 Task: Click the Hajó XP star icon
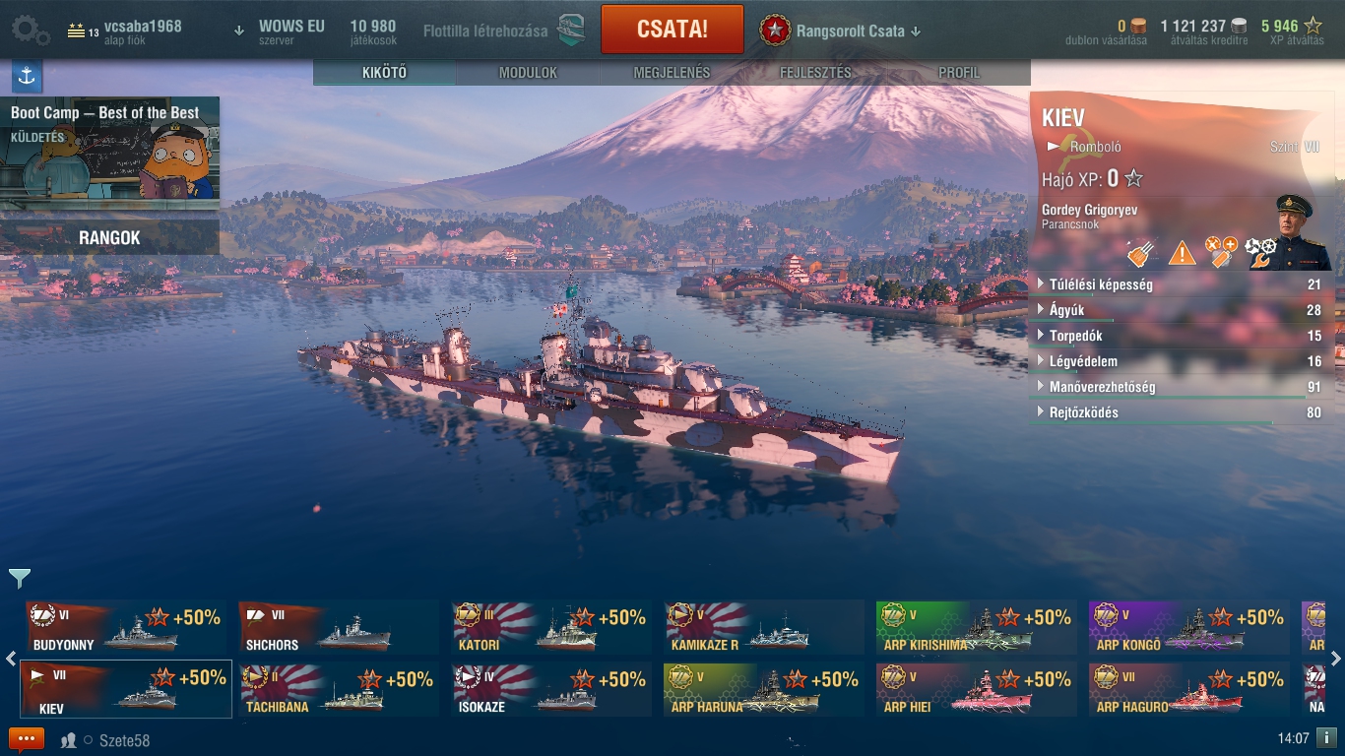(x=1134, y=178)
